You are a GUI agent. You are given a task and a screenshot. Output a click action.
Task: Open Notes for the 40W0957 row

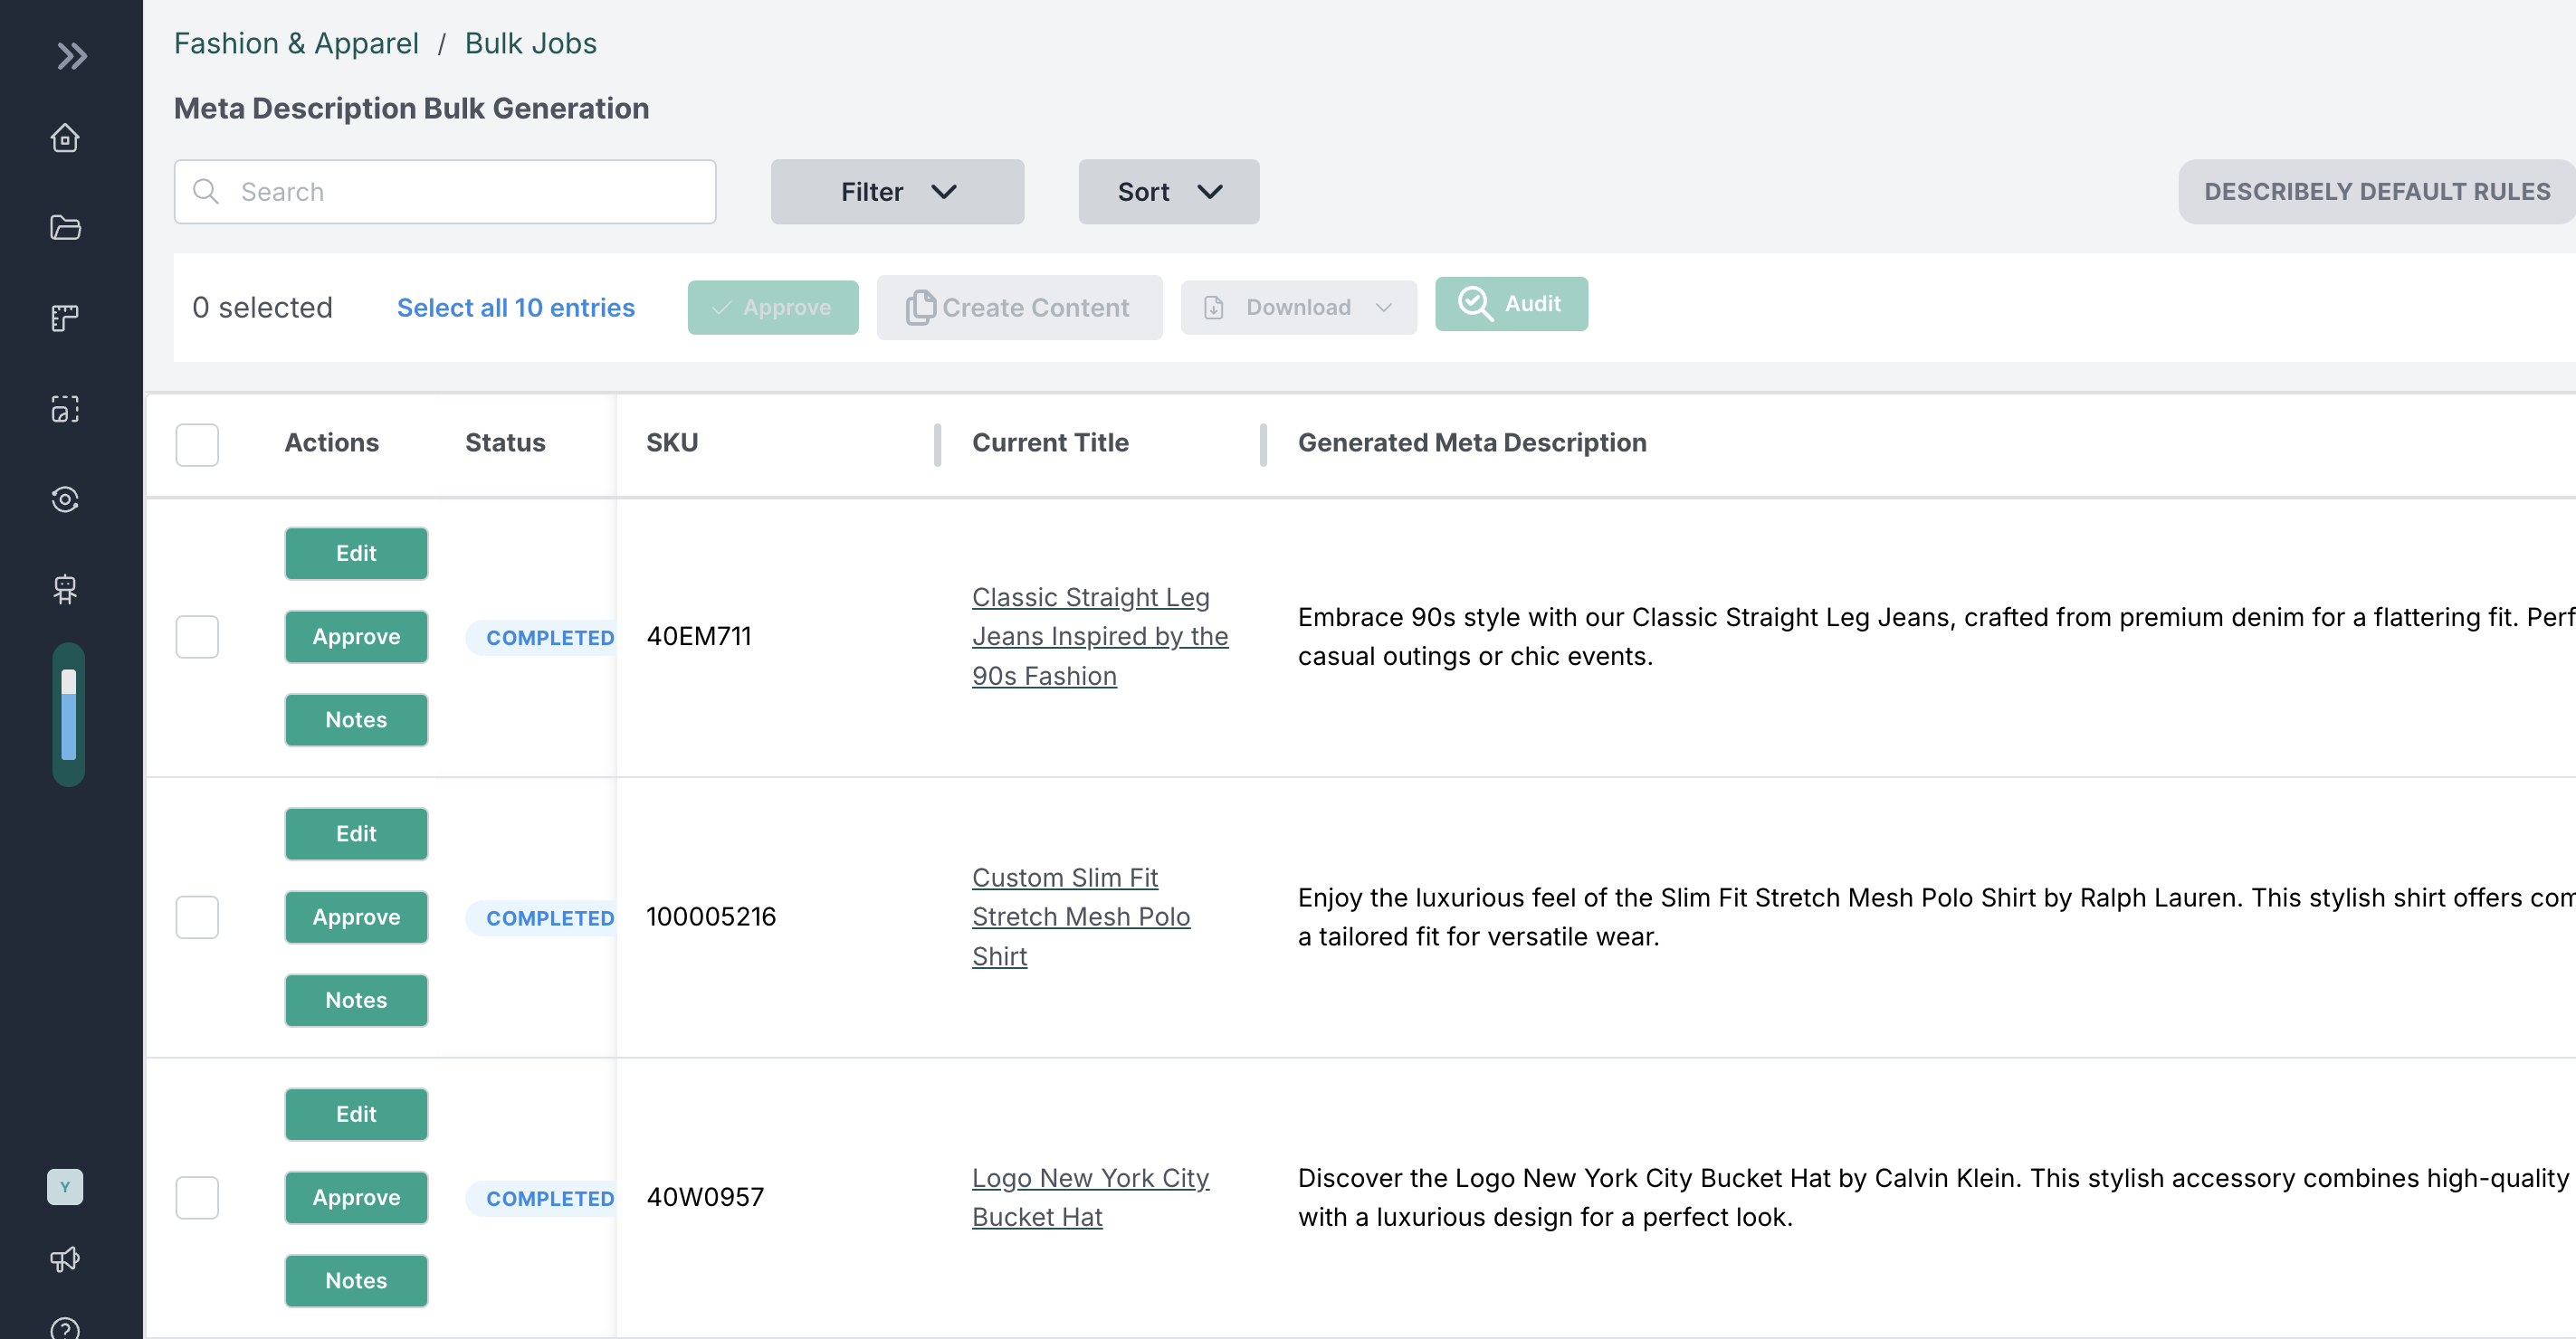pos(356,1280)
